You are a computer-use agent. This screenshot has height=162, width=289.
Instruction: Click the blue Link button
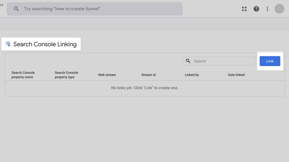270,61
